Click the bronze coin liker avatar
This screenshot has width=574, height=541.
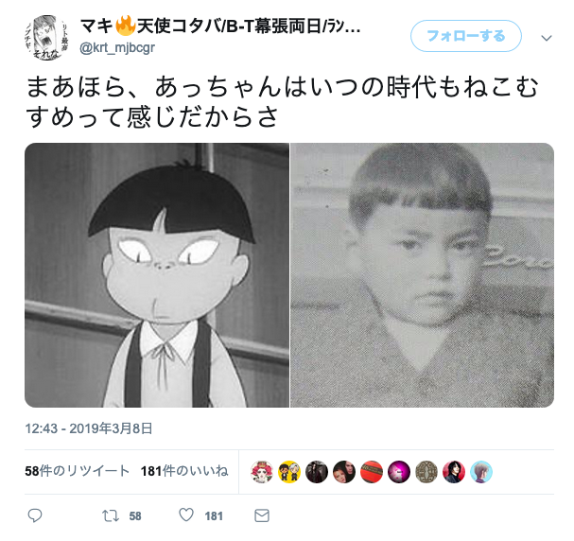[426, 472]
